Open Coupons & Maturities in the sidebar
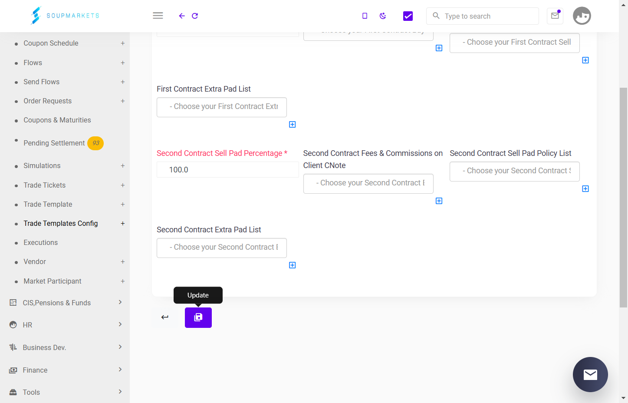This screenshot has width=628, height=403. 57,120
